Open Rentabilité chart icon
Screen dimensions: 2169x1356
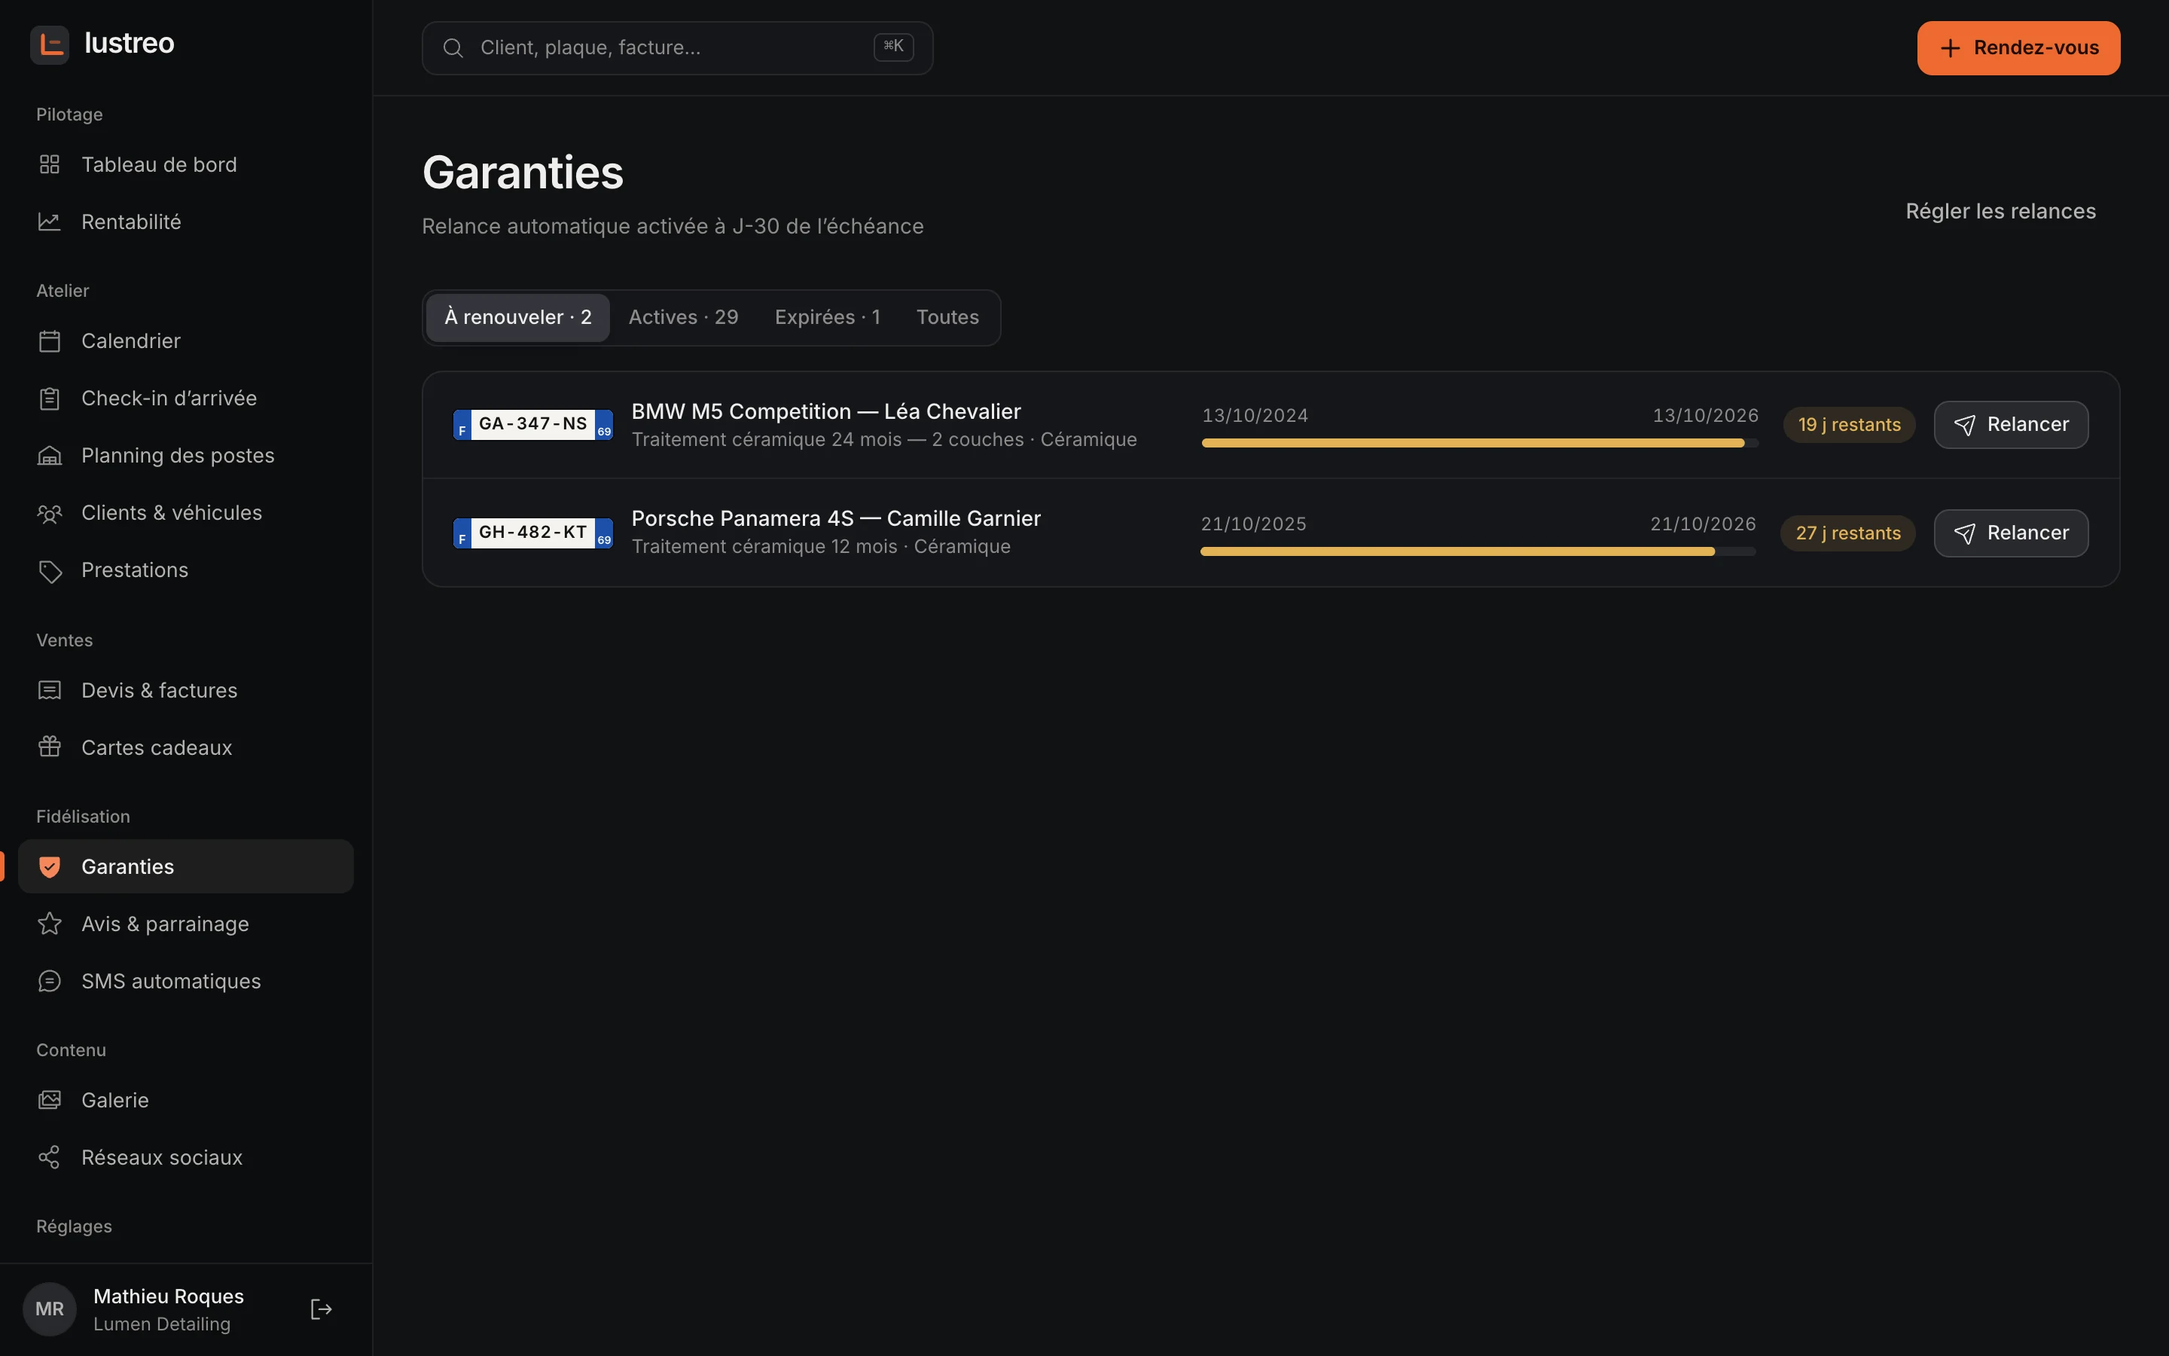[x=49, y=221]
